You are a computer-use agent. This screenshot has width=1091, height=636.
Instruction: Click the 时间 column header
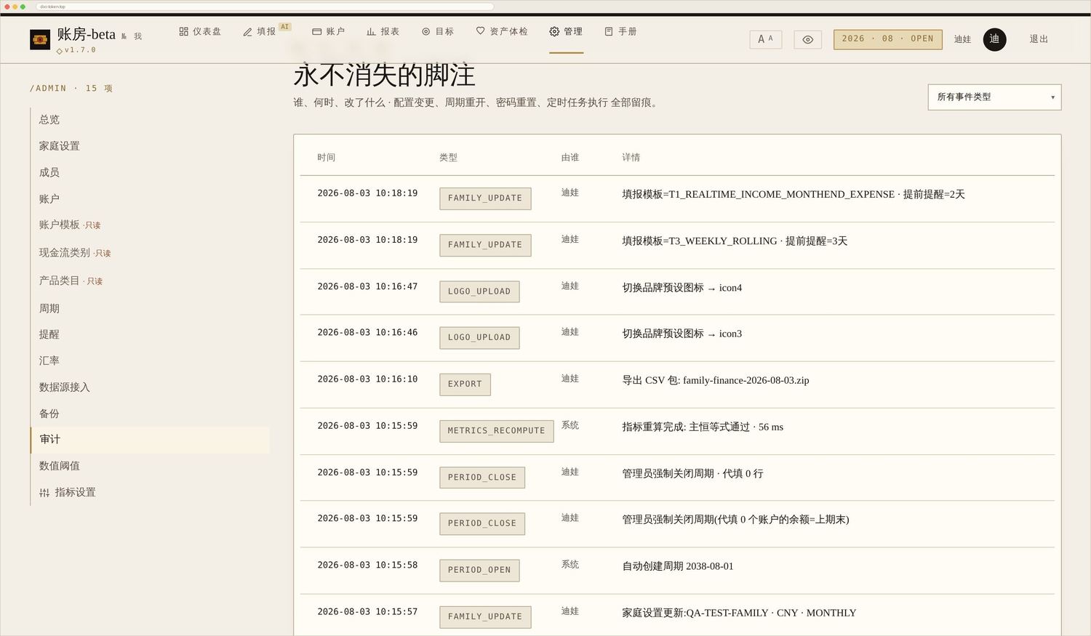tap(327, 157)
